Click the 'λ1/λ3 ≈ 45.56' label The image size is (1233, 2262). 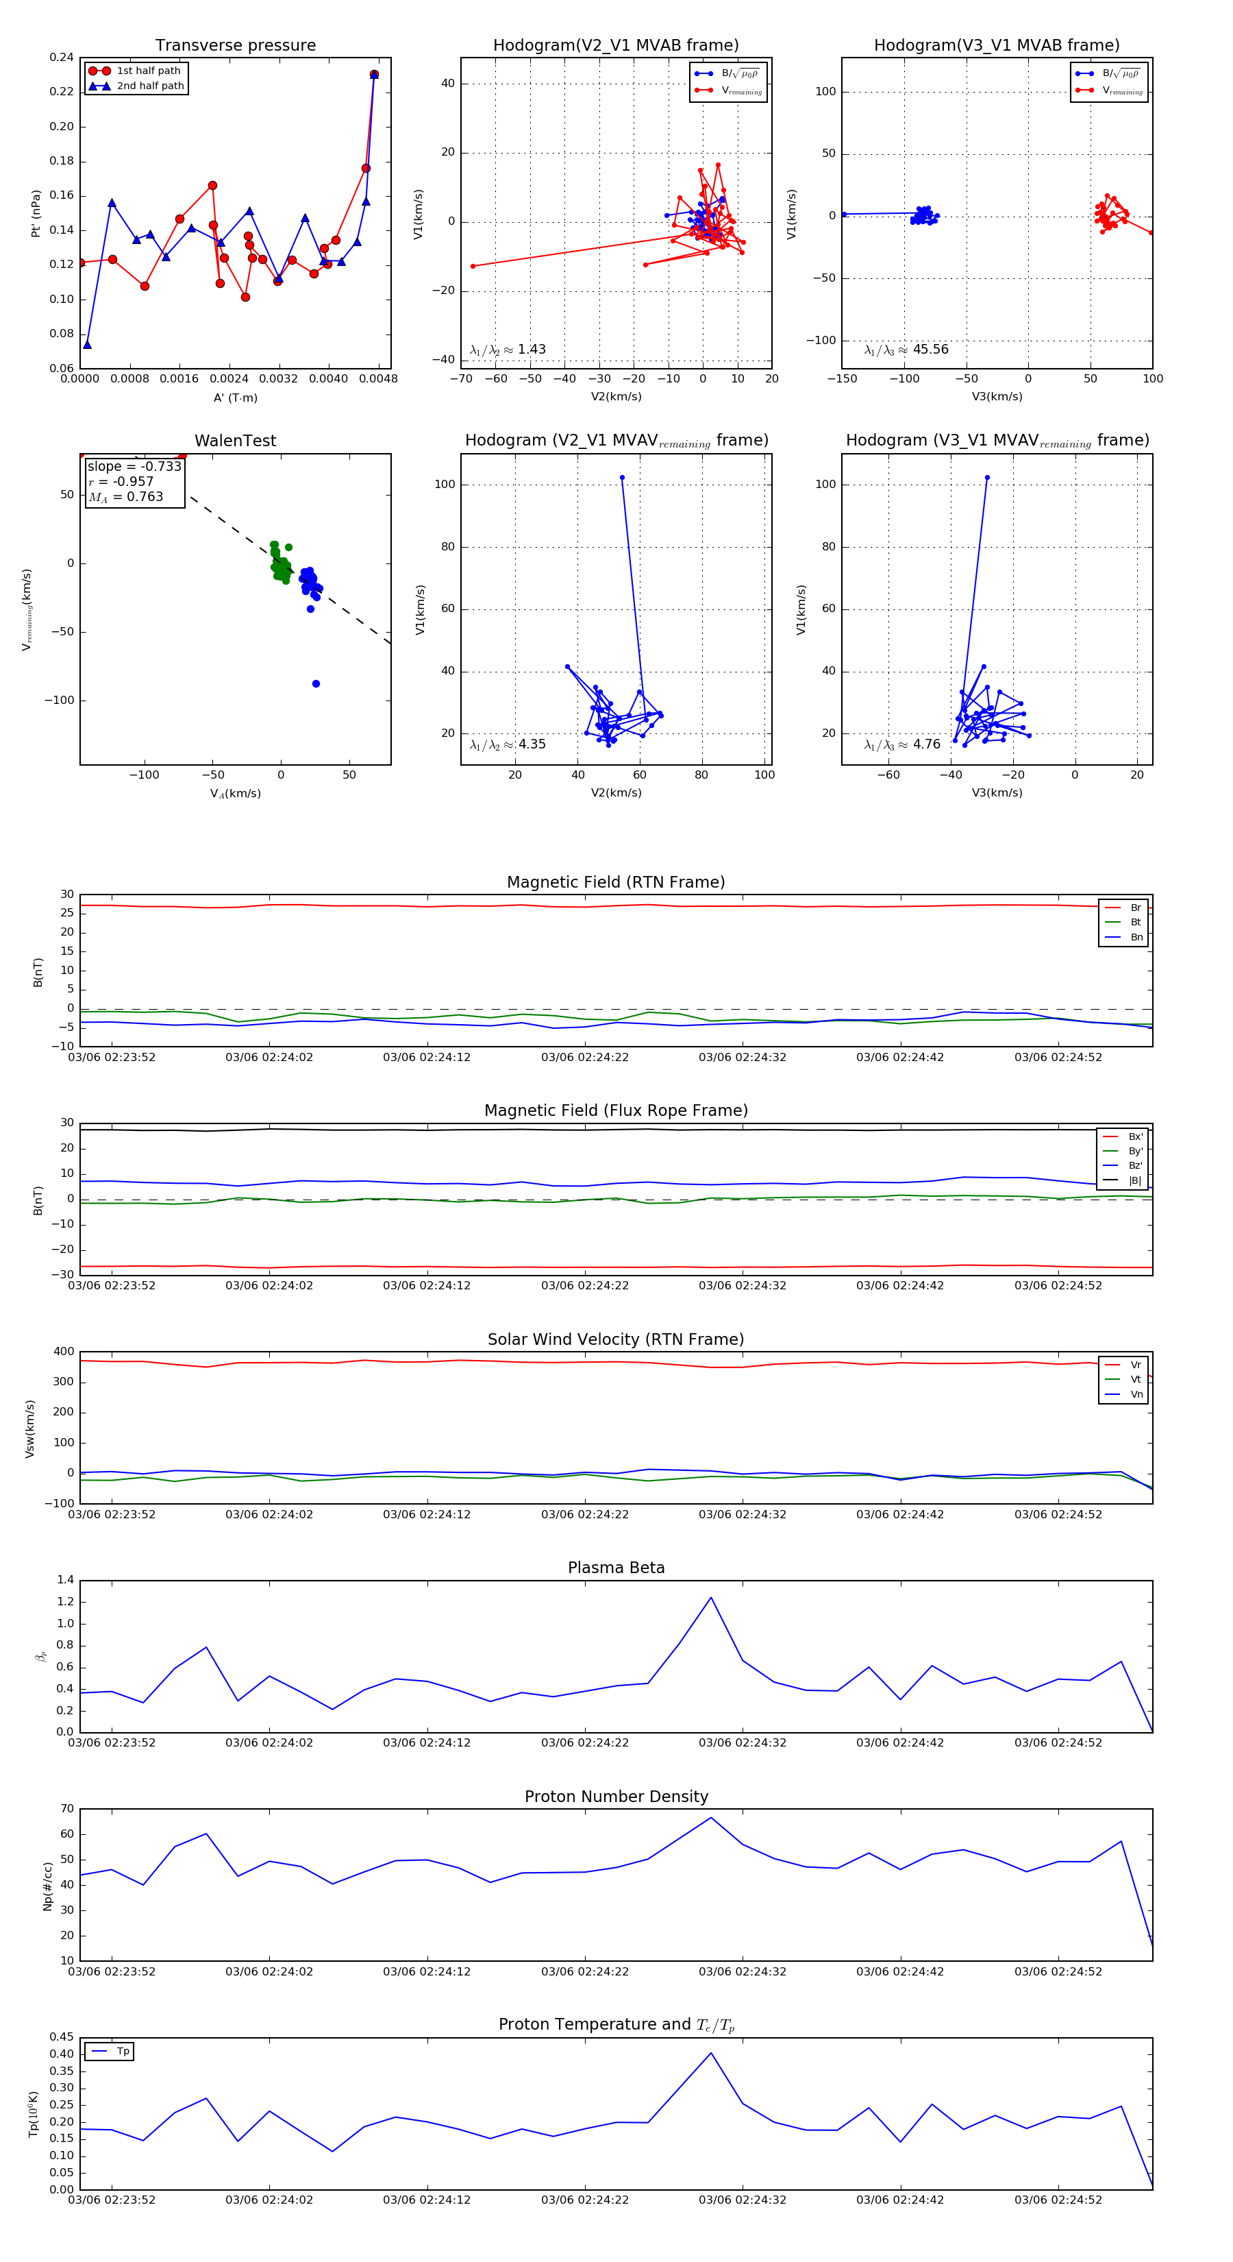pos(906,350)
